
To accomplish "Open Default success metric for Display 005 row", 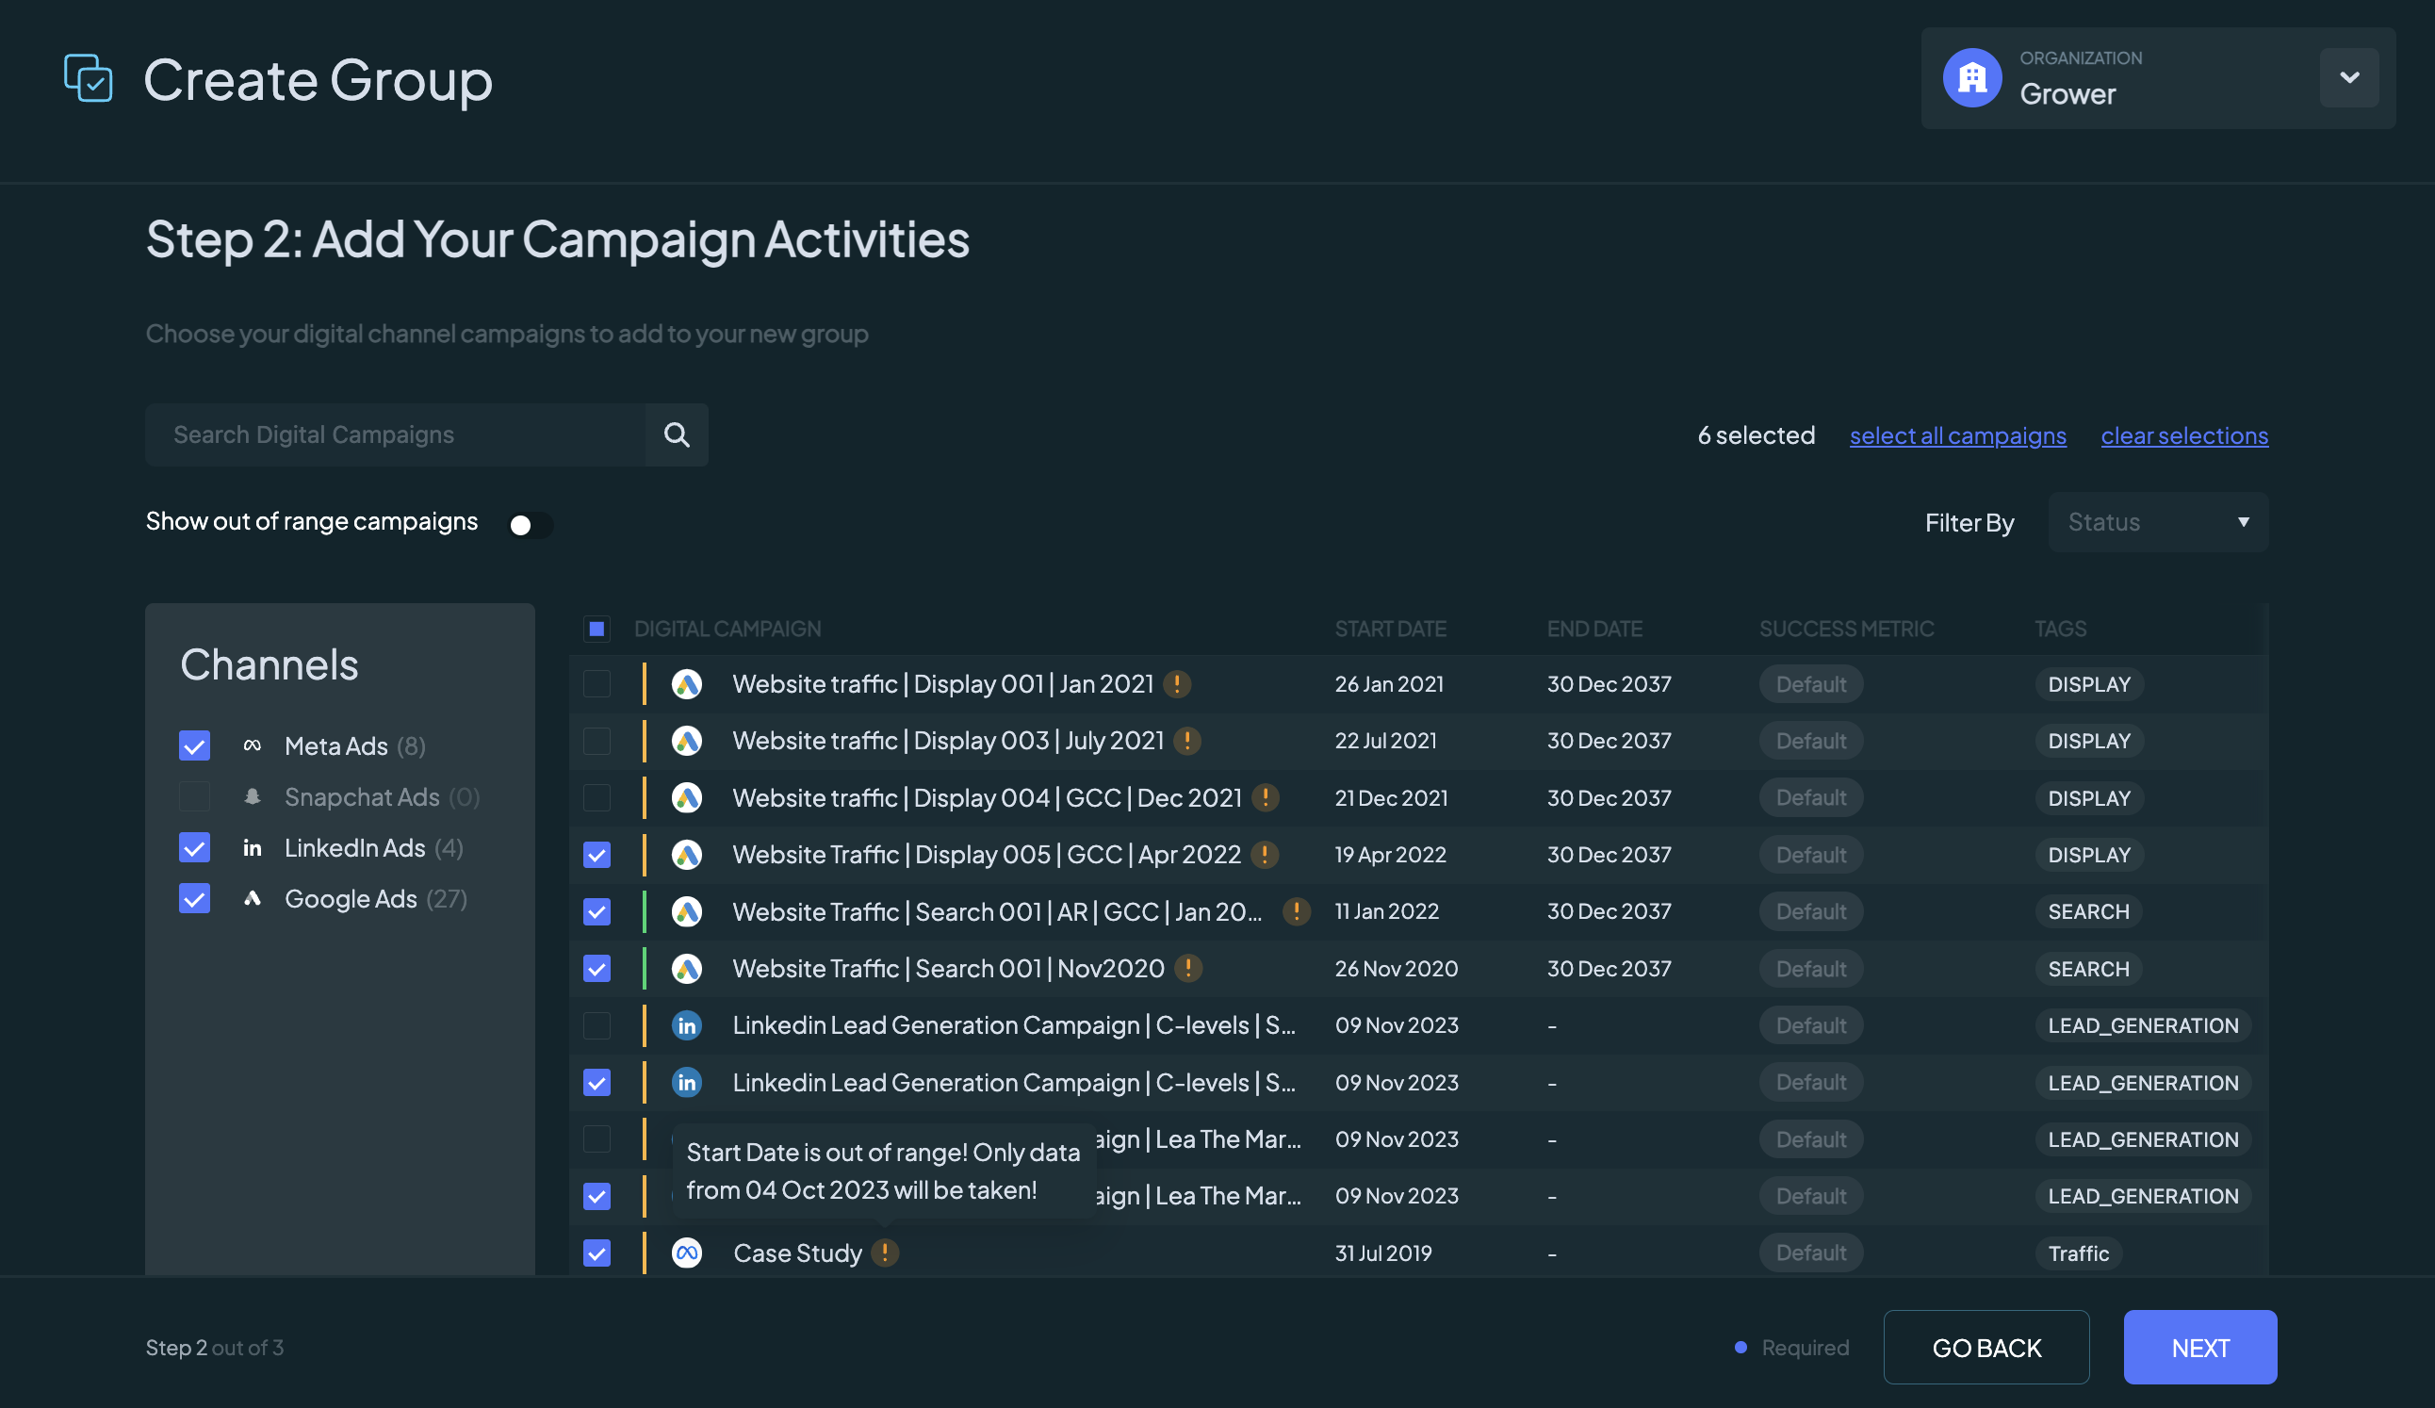I will click(x=1810, y=854).
